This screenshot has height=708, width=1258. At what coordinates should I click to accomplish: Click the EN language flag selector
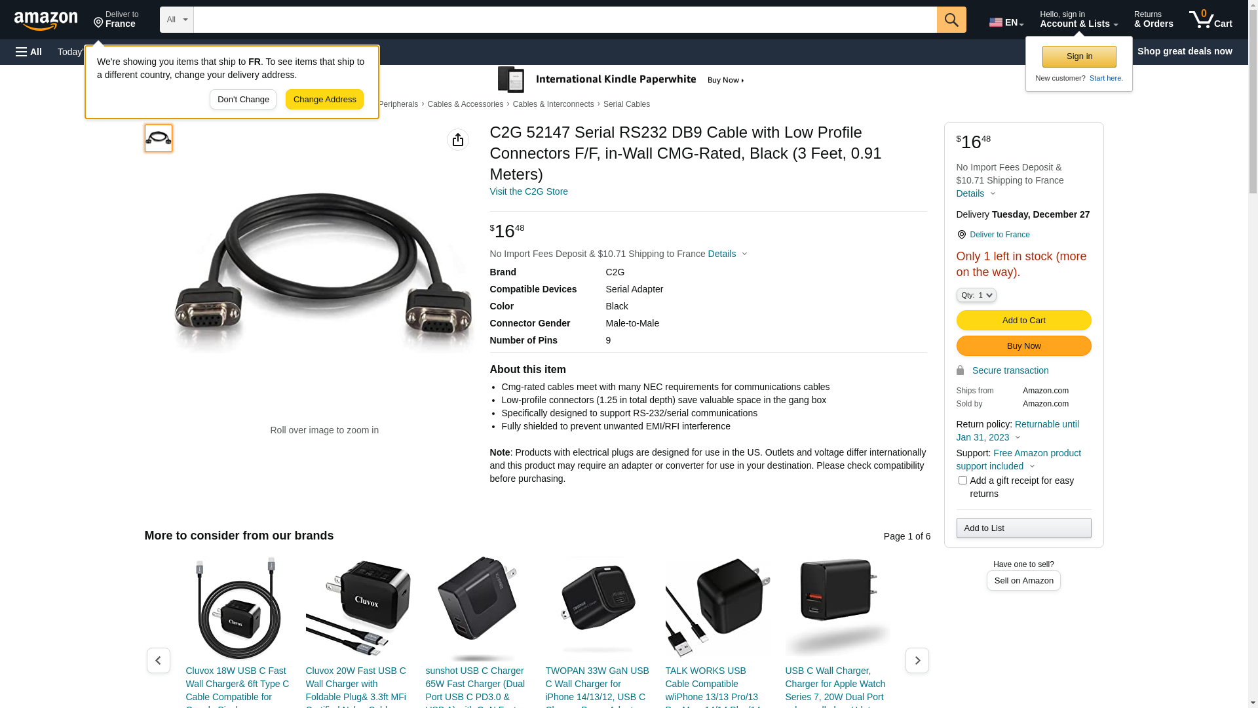click(x=1006, y=22)
